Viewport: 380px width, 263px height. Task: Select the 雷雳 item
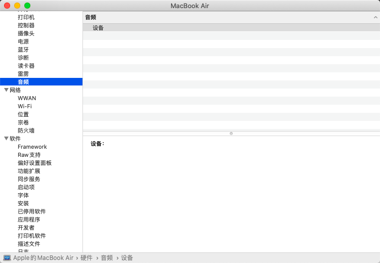click(23, 74)
